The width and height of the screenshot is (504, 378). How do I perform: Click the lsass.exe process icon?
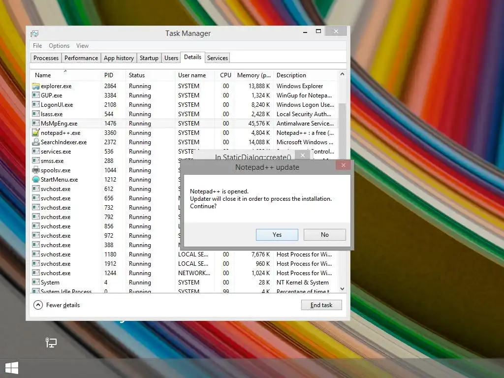pyautogui.click(x=35, y=114)
